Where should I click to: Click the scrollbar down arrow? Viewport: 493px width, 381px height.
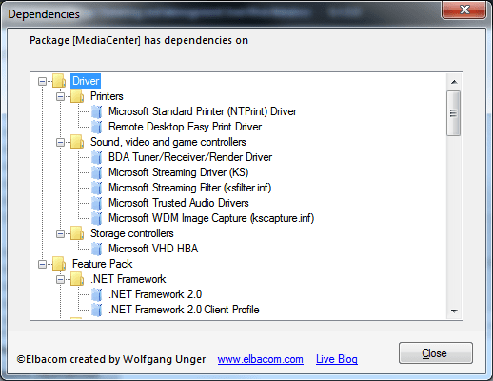[454, 311]
